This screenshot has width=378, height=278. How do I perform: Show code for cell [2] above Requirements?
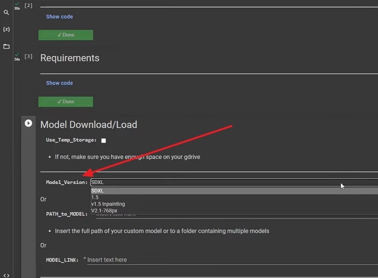pyautogui.click(x=60, y=17)
